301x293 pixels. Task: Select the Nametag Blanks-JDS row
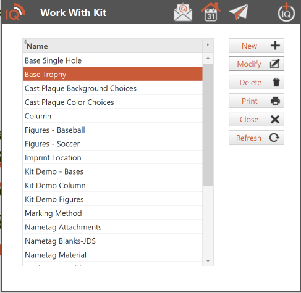tap(112, 241)
